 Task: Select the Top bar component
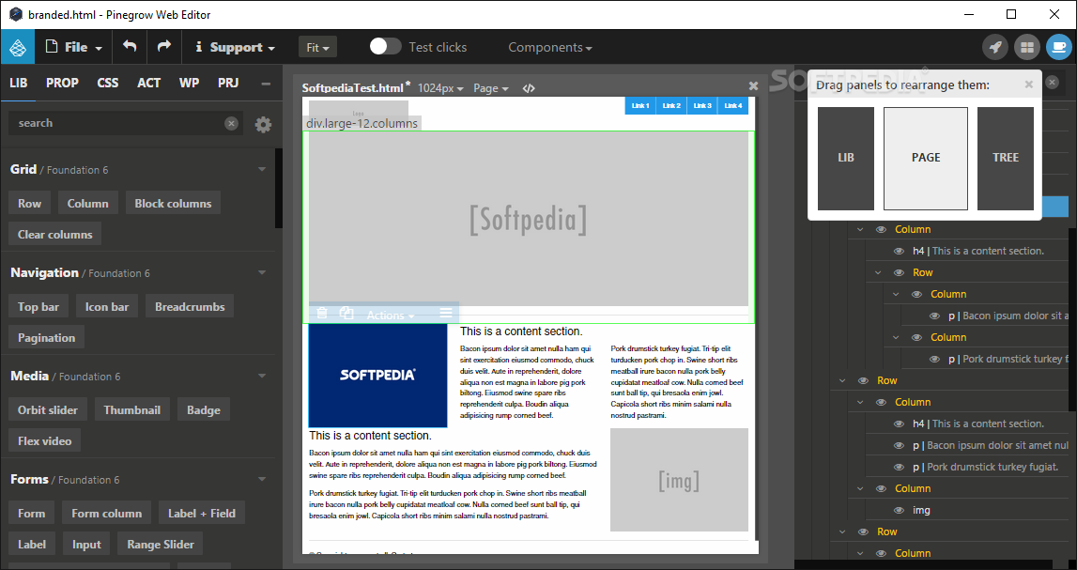click(x=38, y=307)
